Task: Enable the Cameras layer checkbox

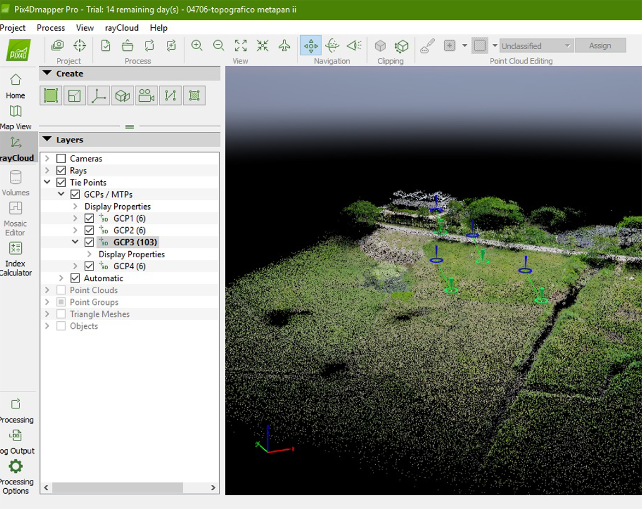Action: click(x=61, y=159)
